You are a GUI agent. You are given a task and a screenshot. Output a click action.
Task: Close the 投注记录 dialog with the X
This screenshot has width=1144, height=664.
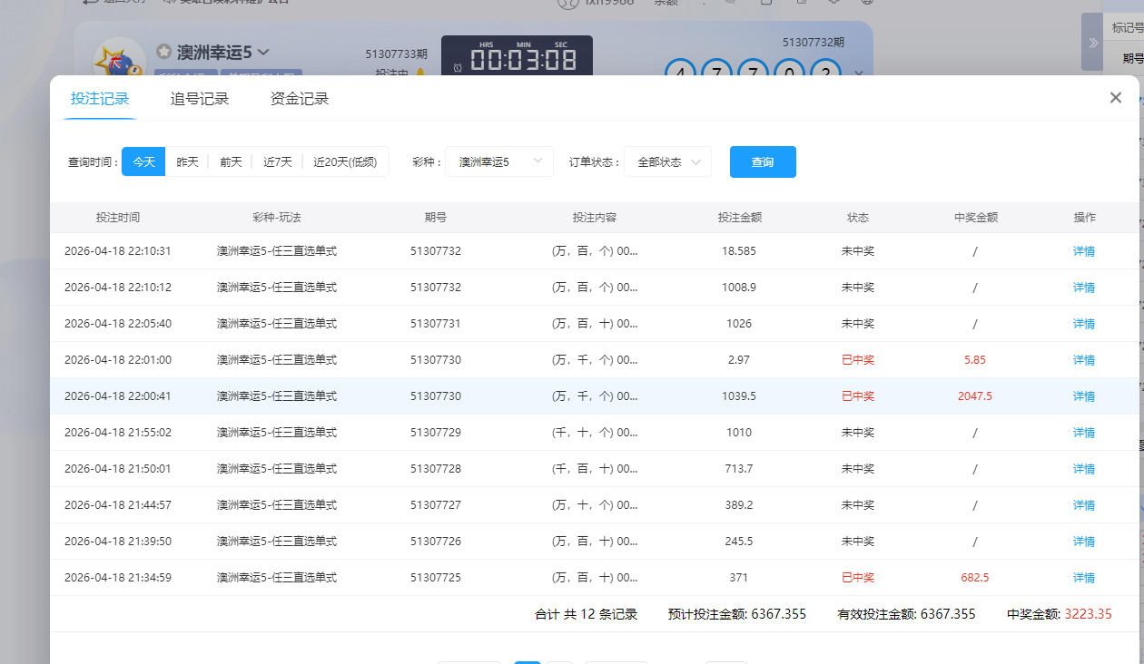1116,98
